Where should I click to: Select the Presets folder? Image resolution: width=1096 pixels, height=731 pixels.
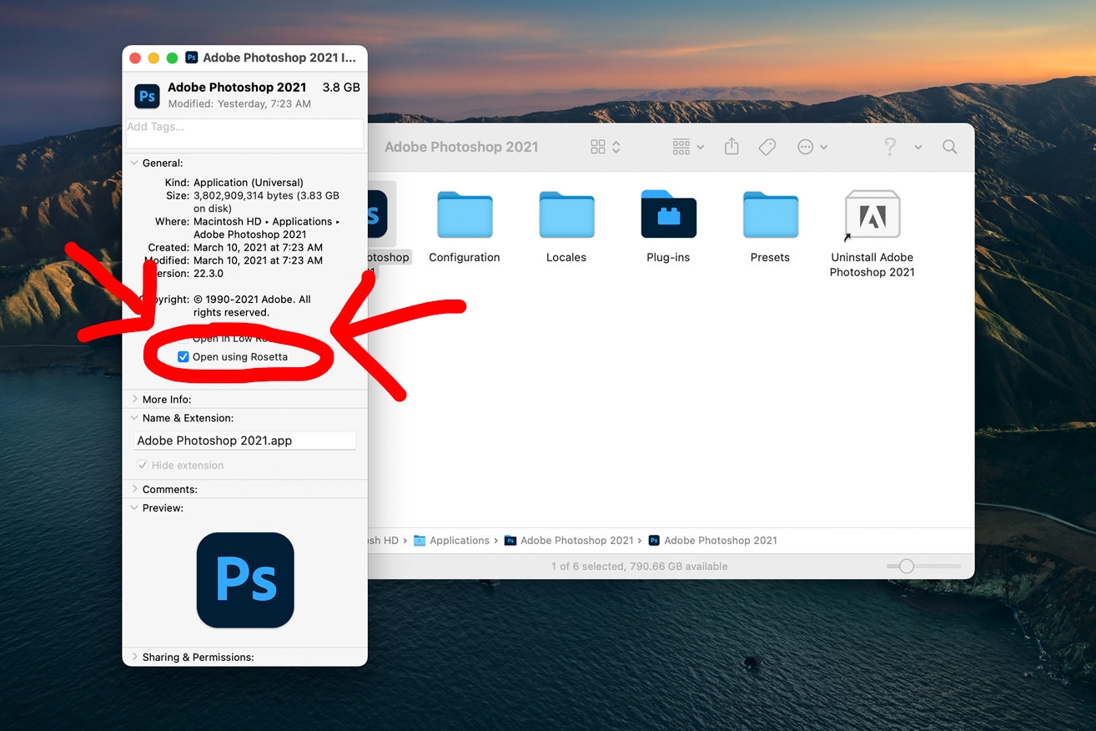coord(770,215)
